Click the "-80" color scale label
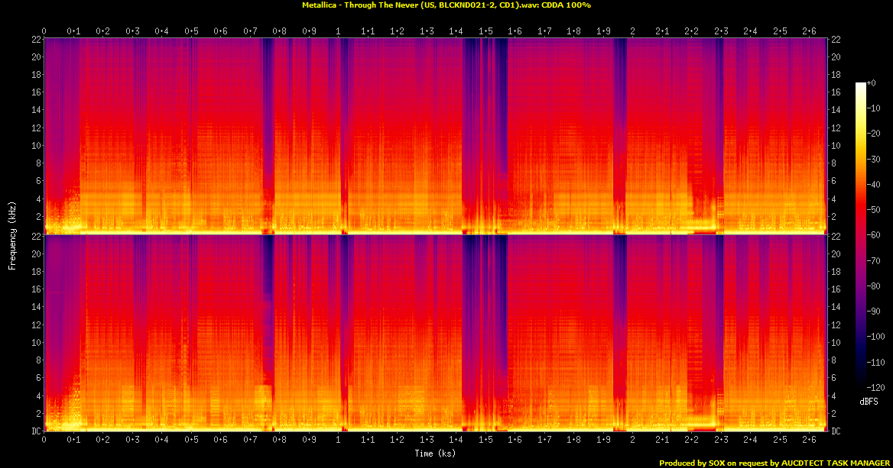893x468 pixels. [x=873, y=286]
